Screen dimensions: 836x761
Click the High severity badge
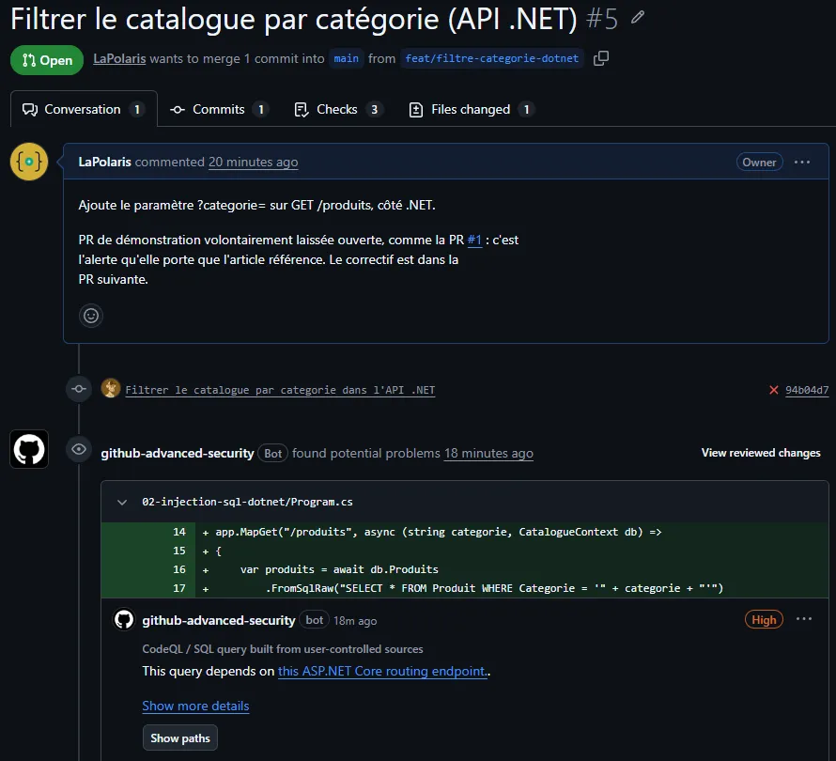[x=764, y=620]
